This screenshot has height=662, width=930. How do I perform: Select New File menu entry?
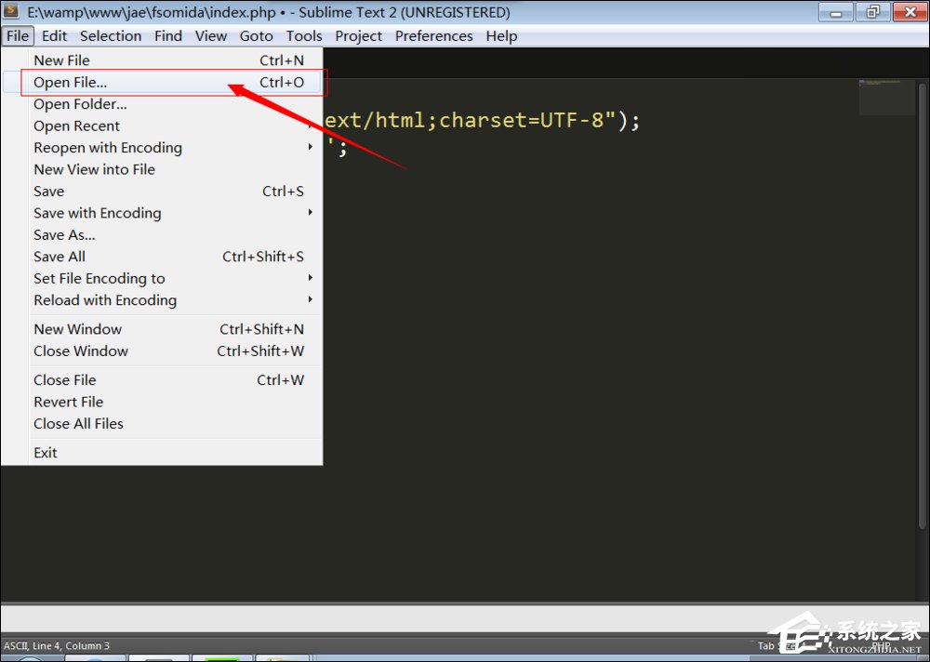(62, 60)
